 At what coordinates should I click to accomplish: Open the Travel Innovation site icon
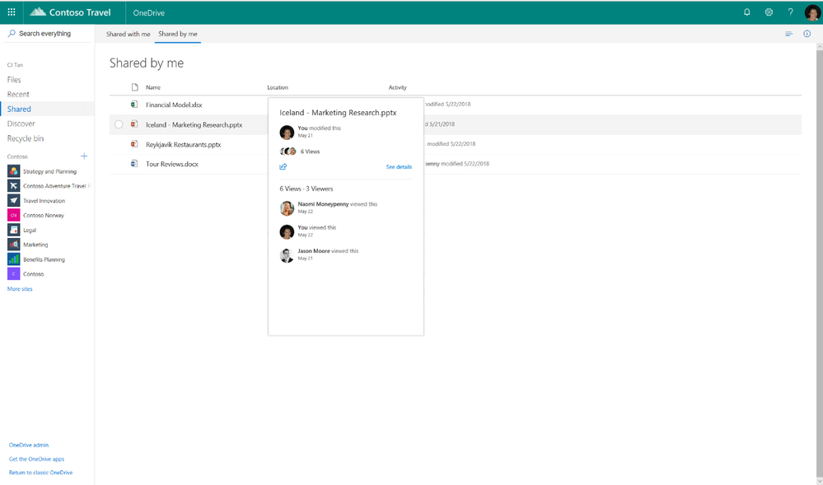(14, 201)
